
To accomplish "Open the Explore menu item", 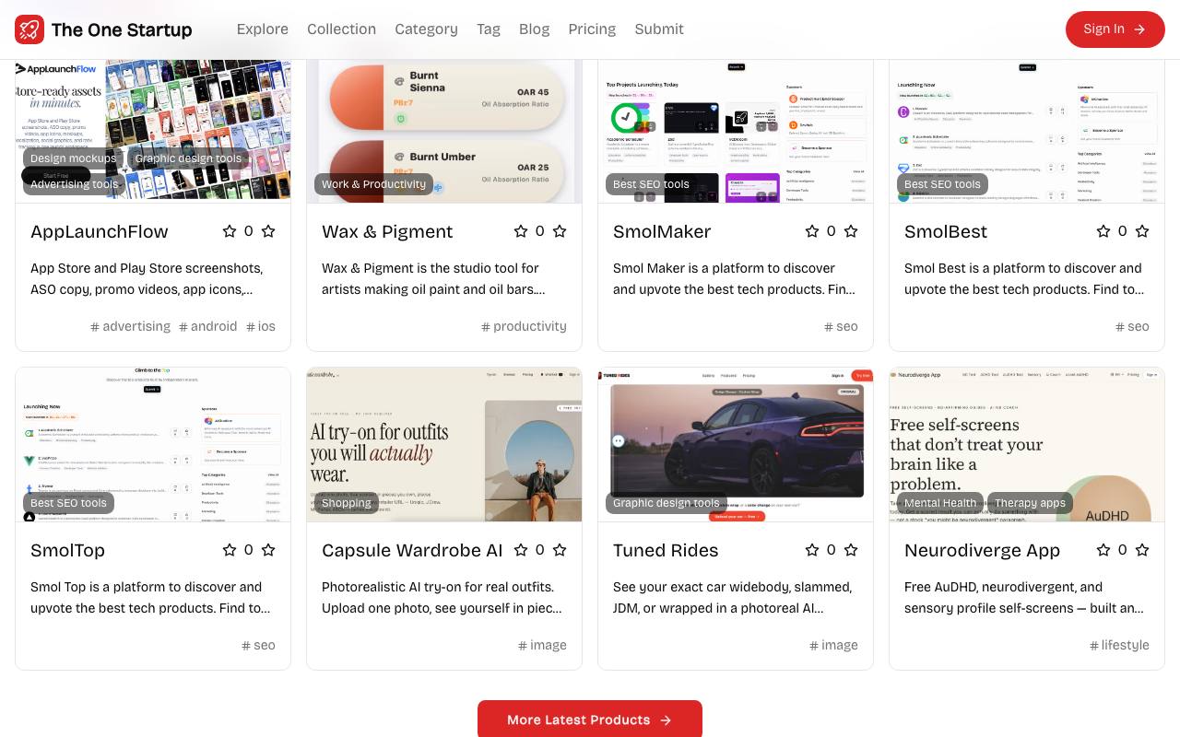I will point(263,29).
